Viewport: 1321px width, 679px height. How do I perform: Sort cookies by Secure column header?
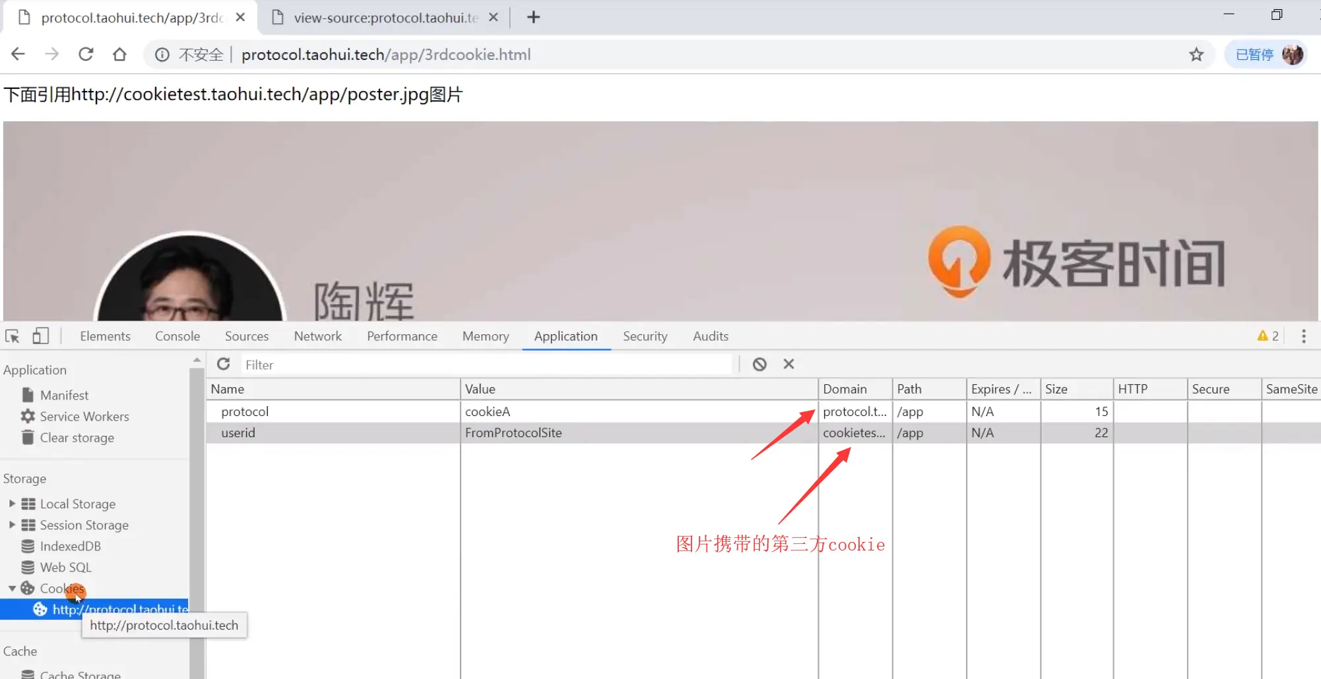coord(1225,389)
